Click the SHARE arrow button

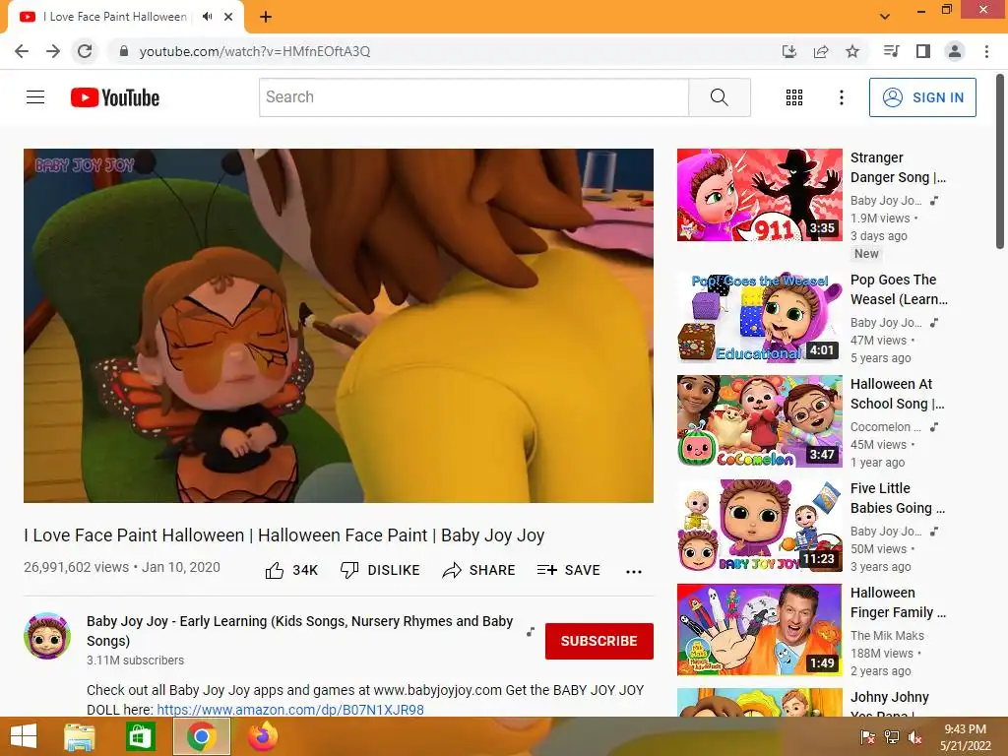click(x=479, y=570)
